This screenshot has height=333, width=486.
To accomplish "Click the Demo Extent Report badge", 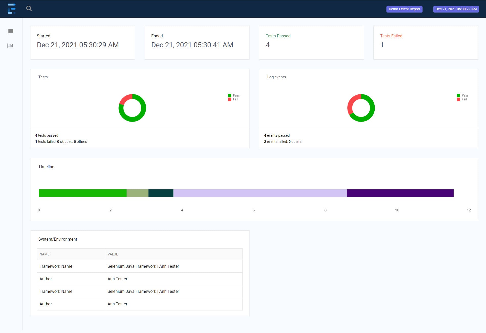I will 404,9.
